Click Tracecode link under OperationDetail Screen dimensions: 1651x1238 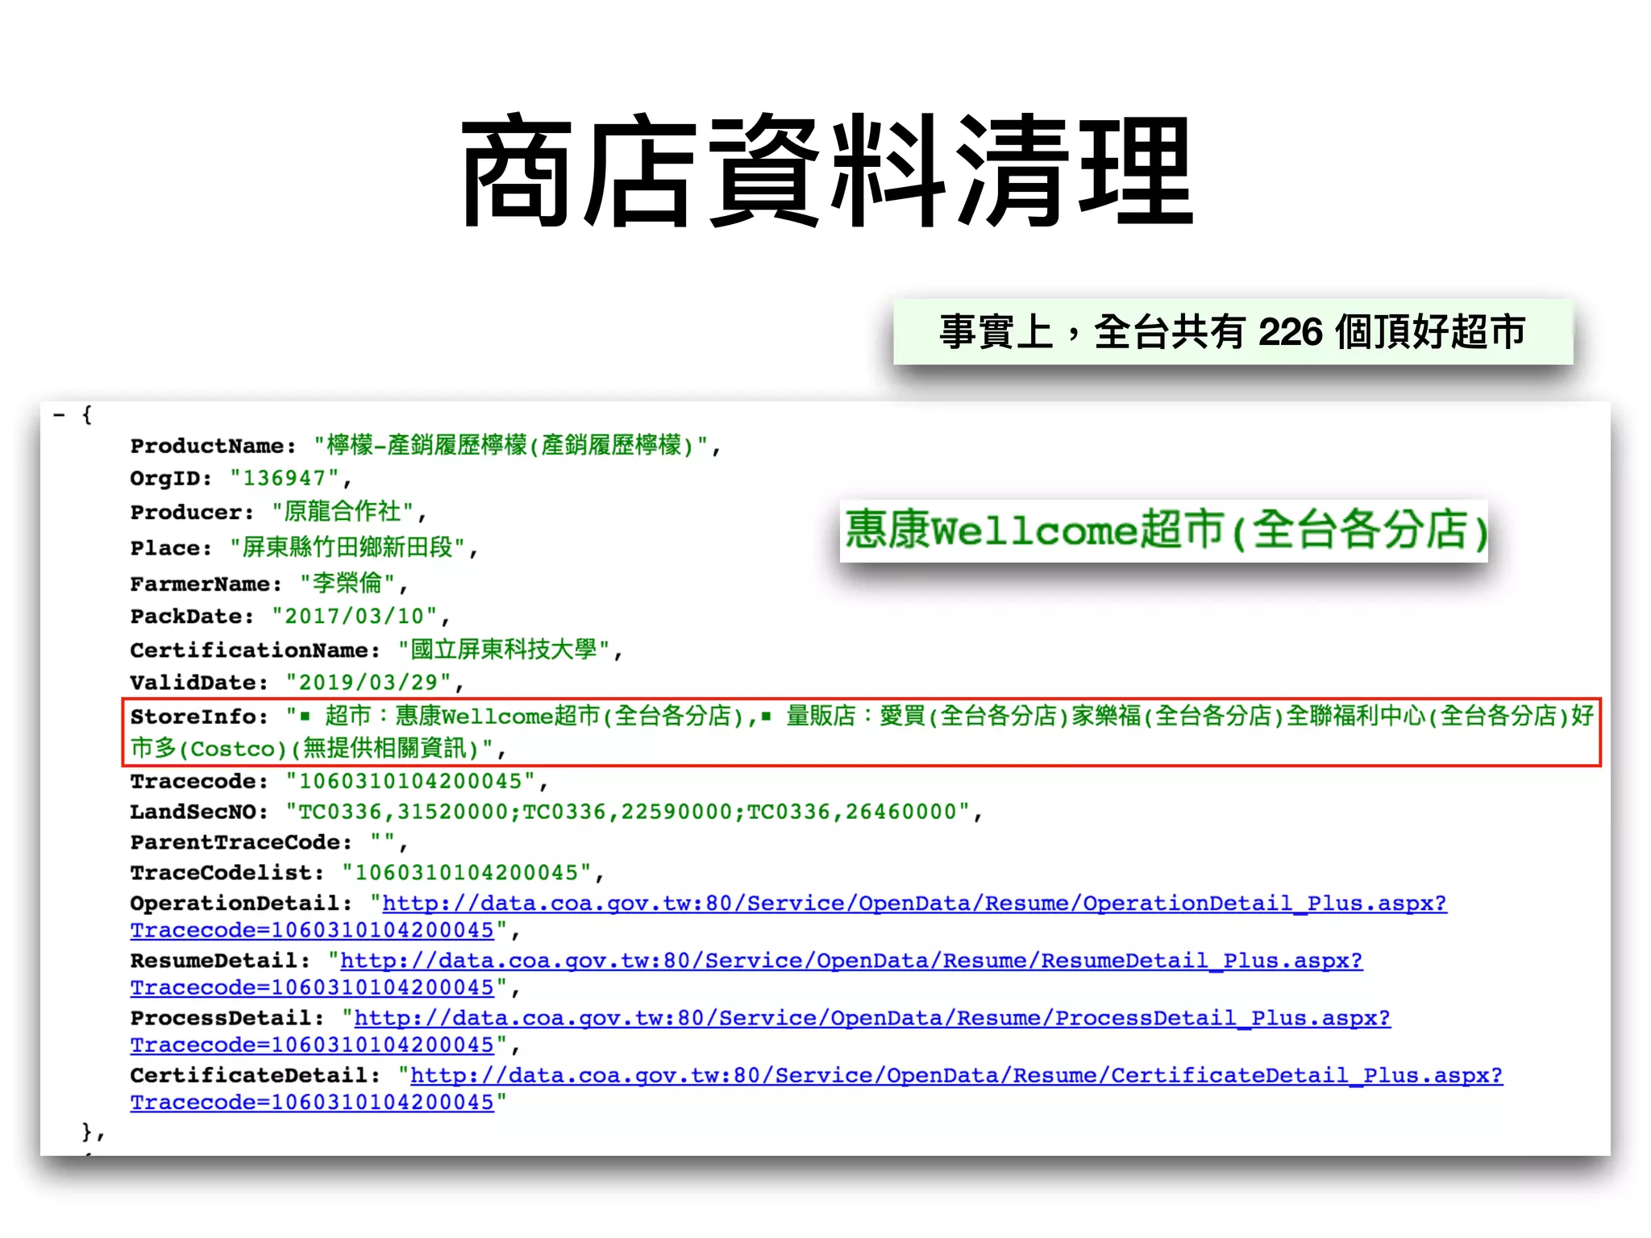[x=312, y=930]
